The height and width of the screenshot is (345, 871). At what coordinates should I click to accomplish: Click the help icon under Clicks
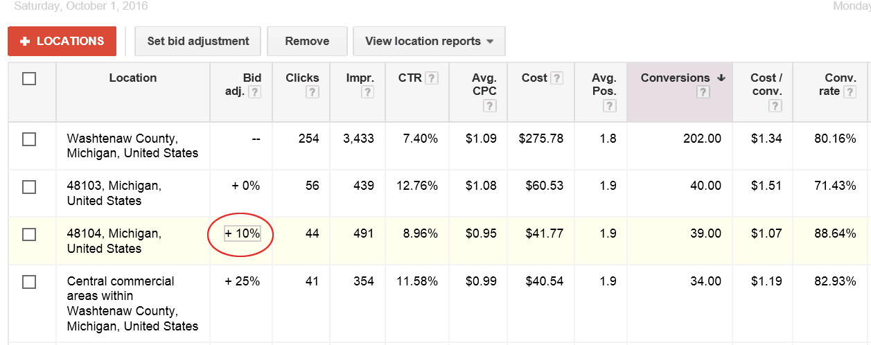312,92
